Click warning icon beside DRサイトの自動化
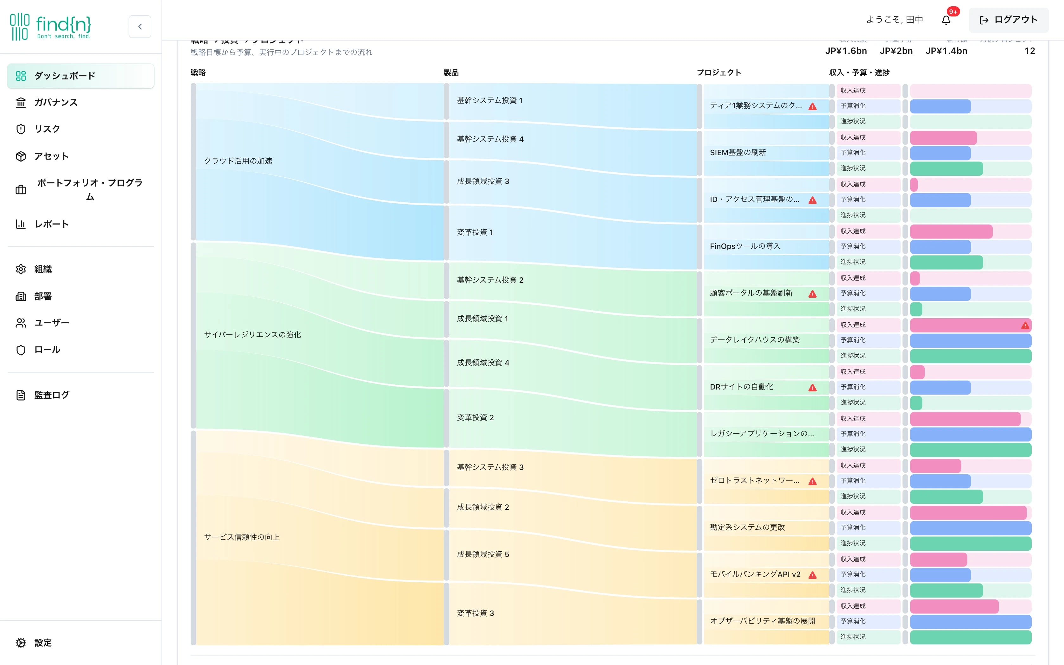The height and width of the screenshot is (665, 1064). (813, 388)
